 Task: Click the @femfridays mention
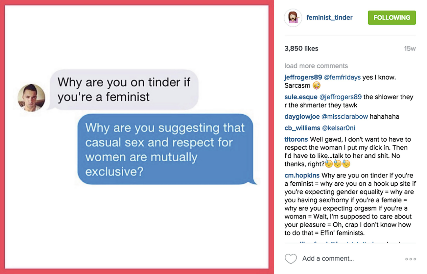[343, 77]
